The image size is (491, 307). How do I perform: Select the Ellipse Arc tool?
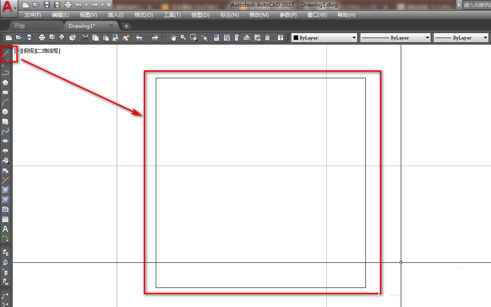5,151
